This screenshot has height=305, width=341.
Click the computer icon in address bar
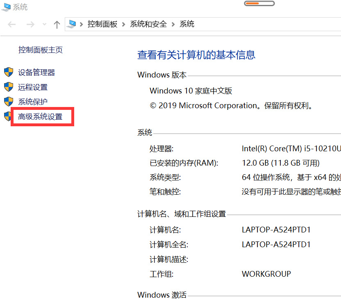point(71,24)
